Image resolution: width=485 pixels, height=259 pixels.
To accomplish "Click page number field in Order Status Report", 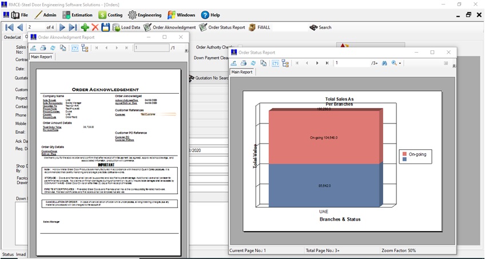I will (x=352, y=63).
